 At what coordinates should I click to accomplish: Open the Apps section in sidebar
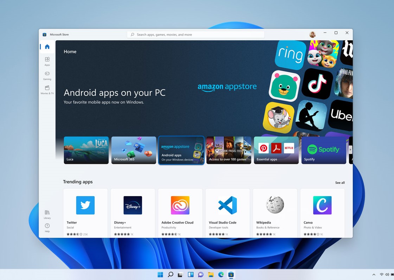[x=47, y=61]
